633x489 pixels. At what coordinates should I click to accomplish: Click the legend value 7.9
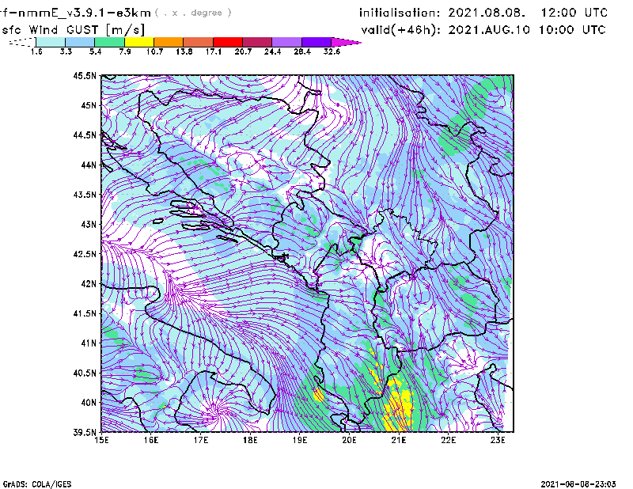click(125, 51)
